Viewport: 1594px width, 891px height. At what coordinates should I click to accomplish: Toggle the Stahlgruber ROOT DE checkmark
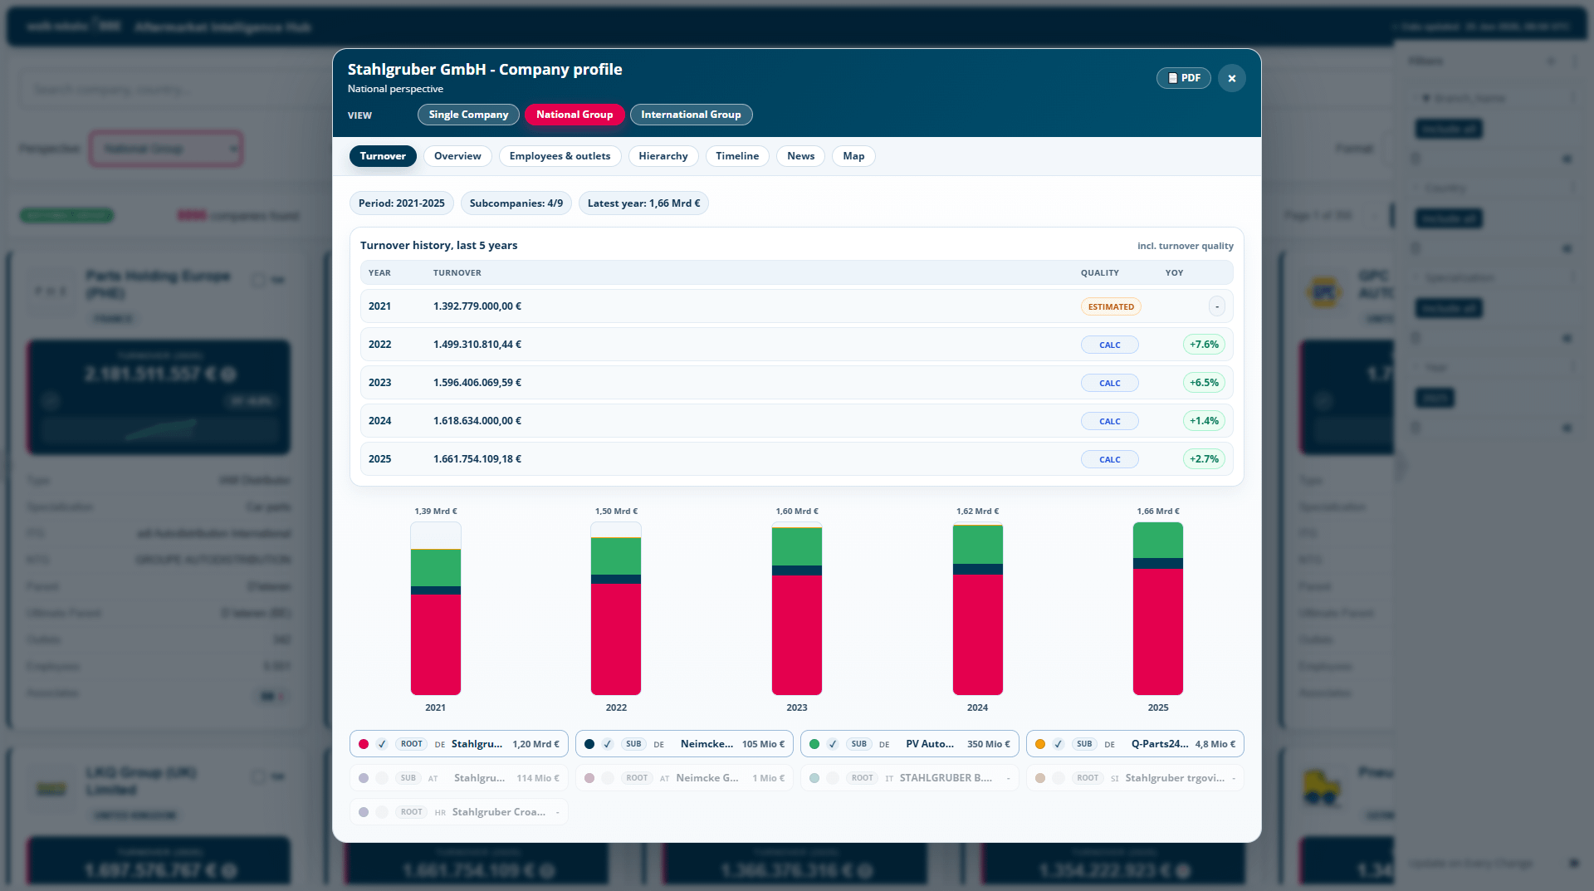(382, 744)
